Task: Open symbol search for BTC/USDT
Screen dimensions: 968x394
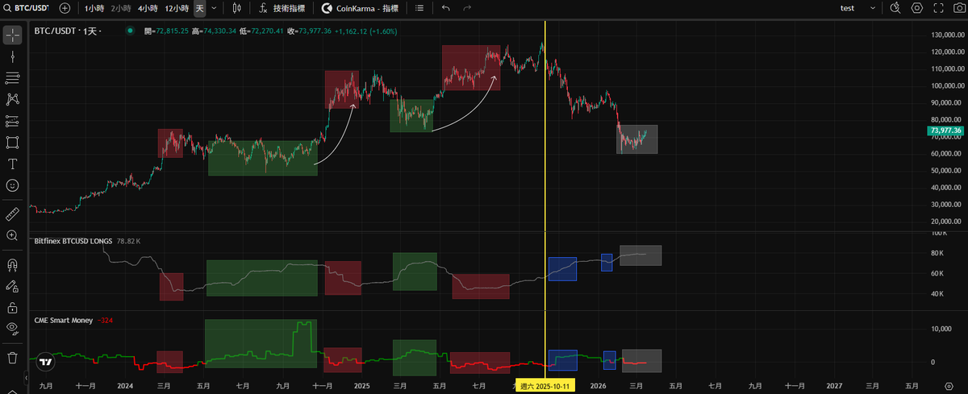Action: pyautogui.click(x=27, y=8)
